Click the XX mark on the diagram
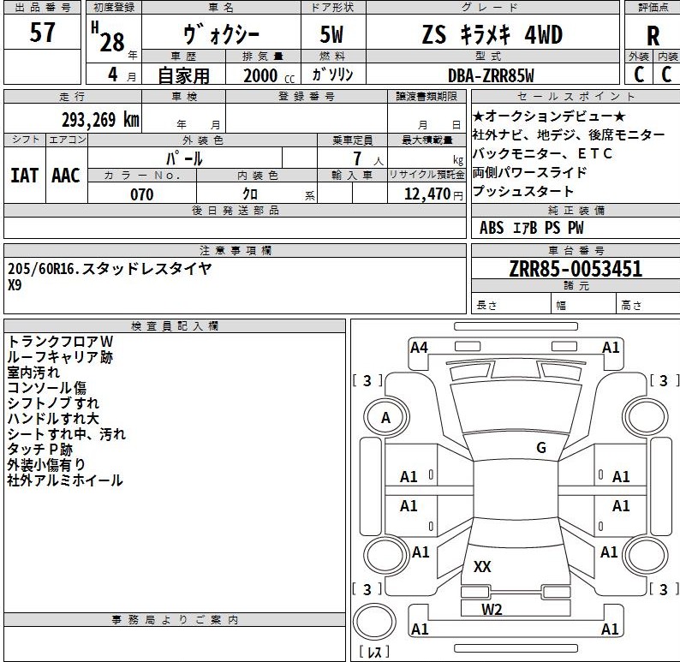Image resolution: width=680 pixels, height=662 pixels. [482, 567]
